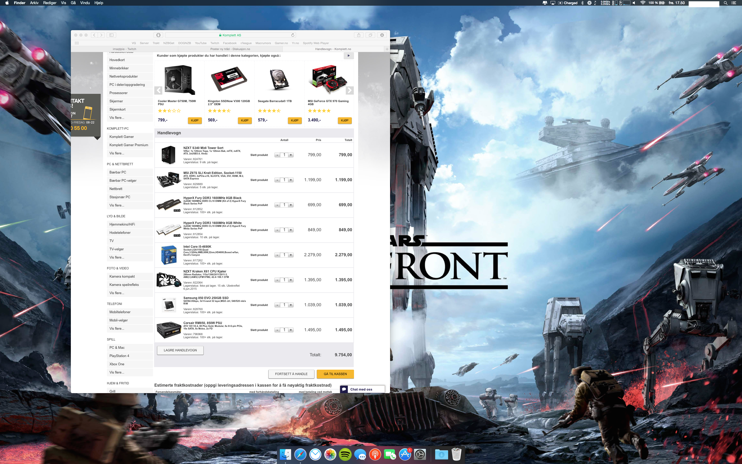
Task: Click FORTSETT Å HANDLE button
Action: (x=291, y=374)
